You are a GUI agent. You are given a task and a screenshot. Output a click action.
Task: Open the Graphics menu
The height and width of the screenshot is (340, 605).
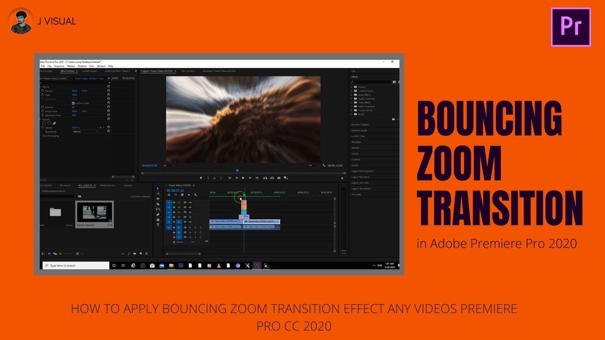(x=82, y=66)
